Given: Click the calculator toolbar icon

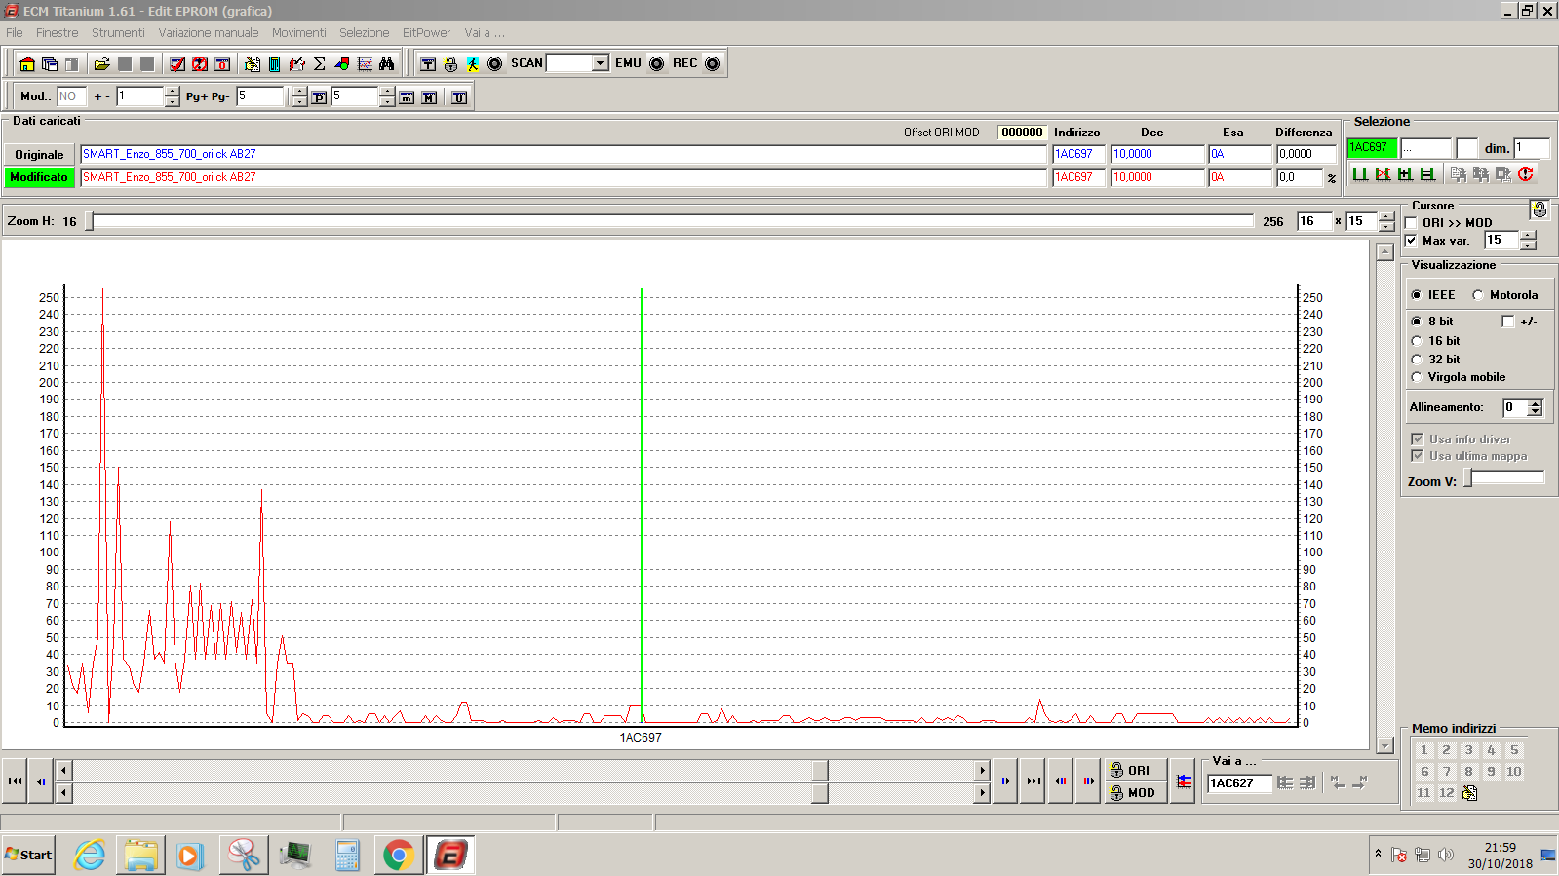Looking at the screenshot, I should pyautogui.click(x=275, y=64).
